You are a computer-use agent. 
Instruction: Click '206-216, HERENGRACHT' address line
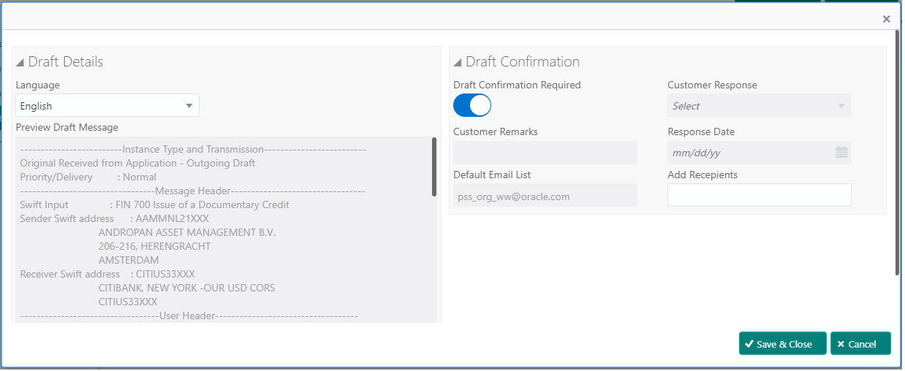coord(154,246)
